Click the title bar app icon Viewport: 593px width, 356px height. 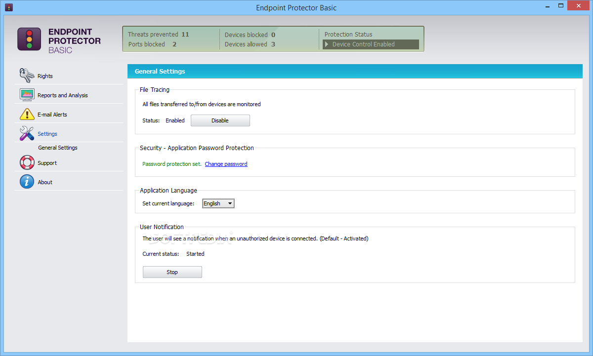(x=9, y=7)
